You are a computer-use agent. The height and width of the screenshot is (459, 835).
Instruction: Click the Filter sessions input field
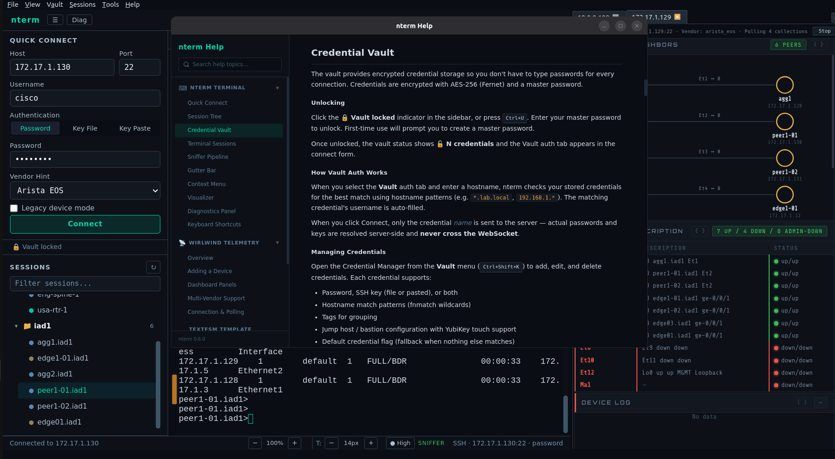click(84, 283)
